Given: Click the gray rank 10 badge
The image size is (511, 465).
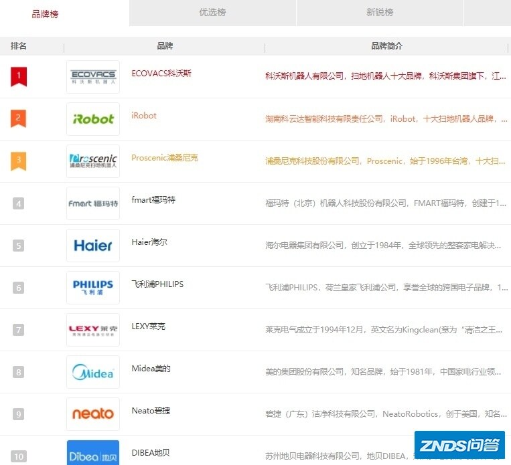Looking at the screenshot, I should [19, 456].
